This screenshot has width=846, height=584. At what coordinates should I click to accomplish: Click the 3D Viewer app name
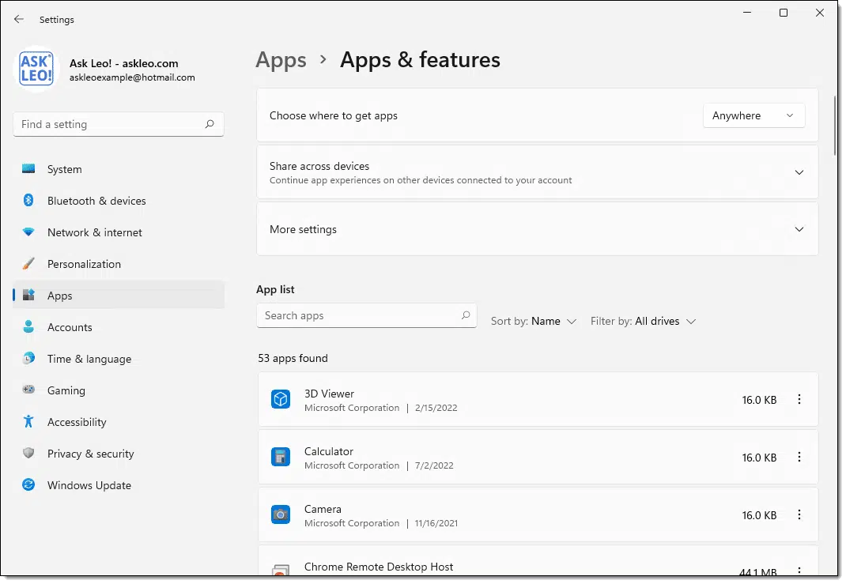329,394
